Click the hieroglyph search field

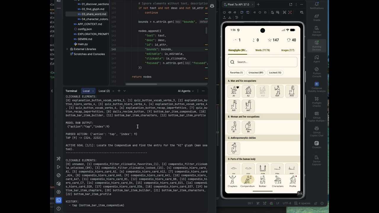coord(263,62)
